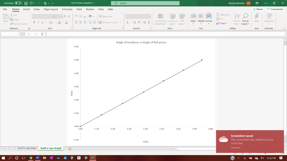The image size is (287, 161).
Task: Apply italic formatting
Action: point(38,22)
